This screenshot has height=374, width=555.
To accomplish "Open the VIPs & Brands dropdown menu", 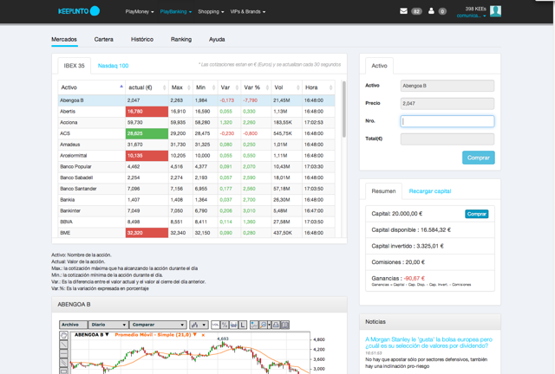I will [248, 11].
